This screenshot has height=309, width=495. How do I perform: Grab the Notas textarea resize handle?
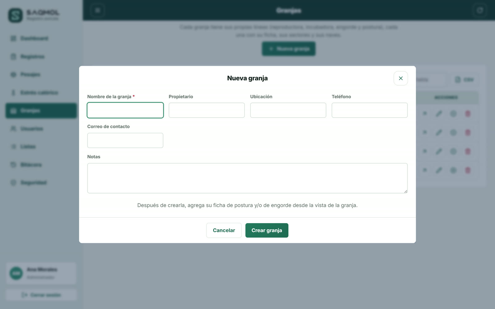(406, 191)
